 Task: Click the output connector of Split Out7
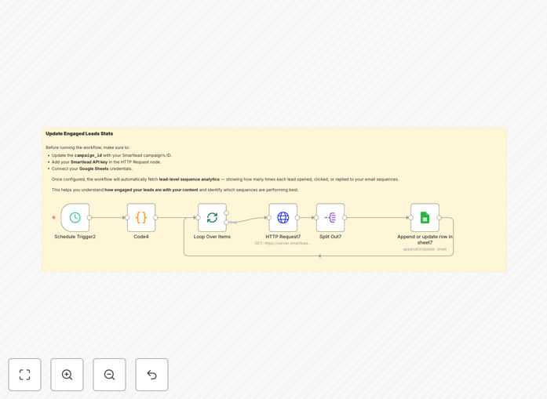coord(345,217)
